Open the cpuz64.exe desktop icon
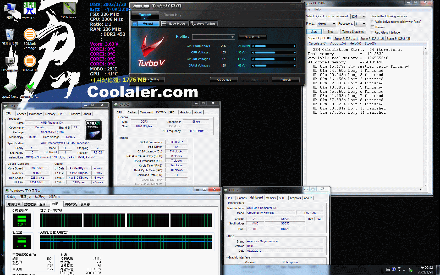 10,88
